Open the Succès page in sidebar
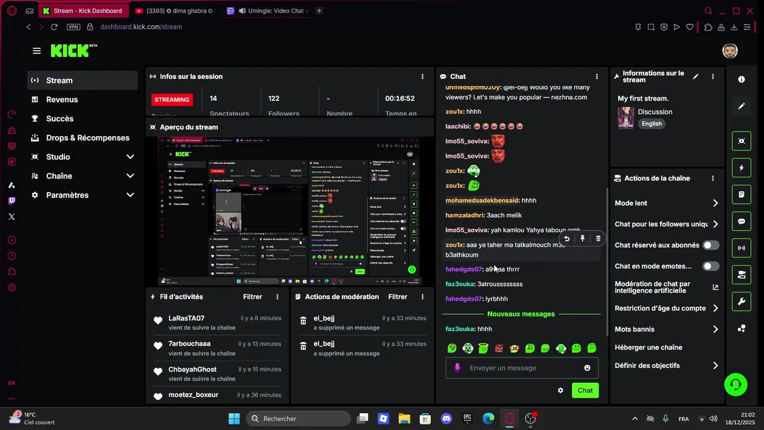Screen dimensions: 764x430 [82, 118]
